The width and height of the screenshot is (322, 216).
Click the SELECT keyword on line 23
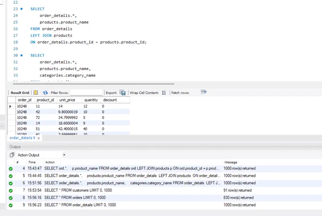[37, 9]
